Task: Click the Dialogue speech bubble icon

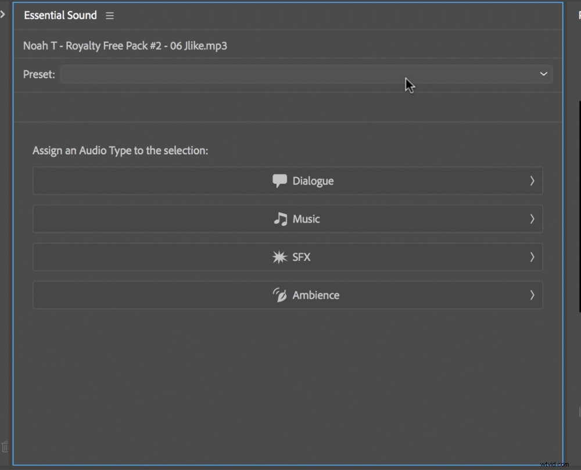Action: tap(281, 181)
